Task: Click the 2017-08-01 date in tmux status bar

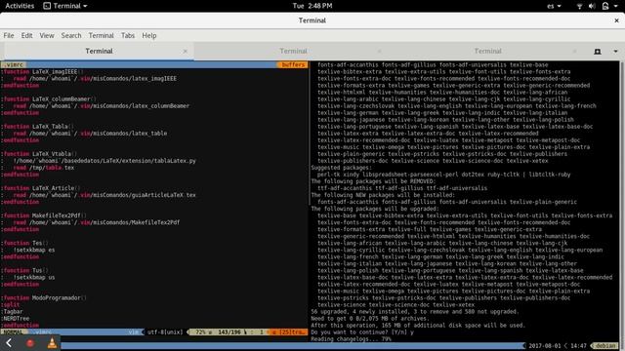Action: coord(545,346)
